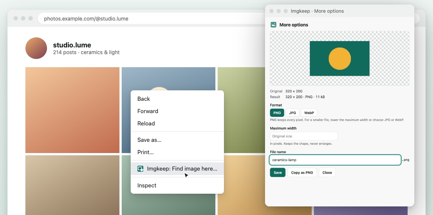Click the Copy as PNG button
Image resolution: width=433 pixels, height=215 pixels.
(x=302, y=172)
